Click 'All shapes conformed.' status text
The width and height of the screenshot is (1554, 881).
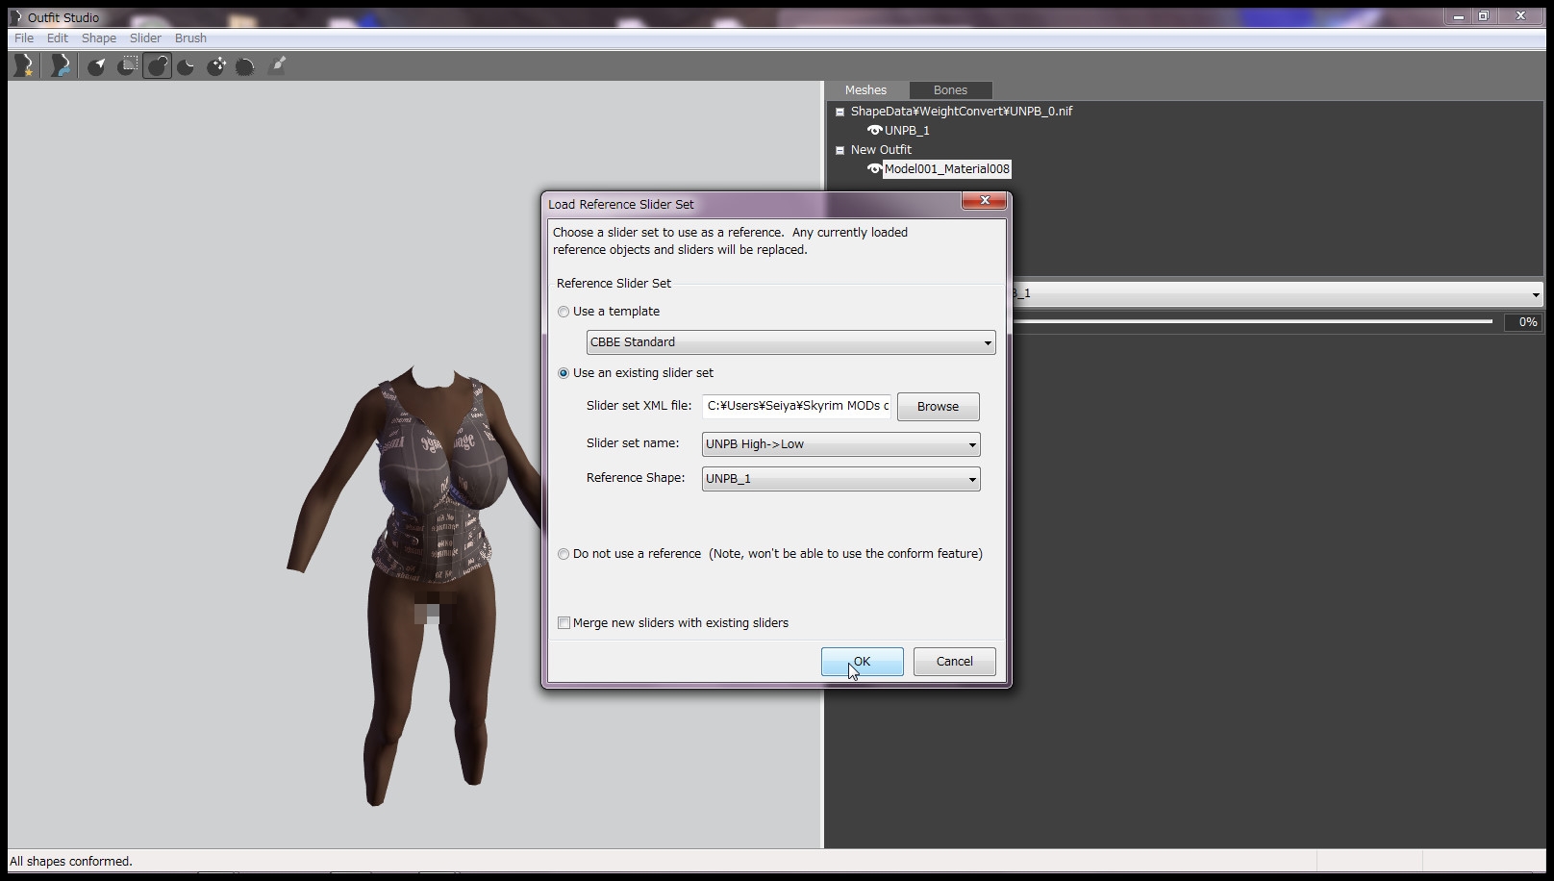point(71,862)
